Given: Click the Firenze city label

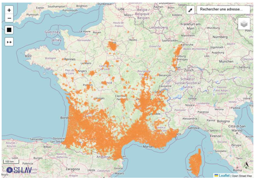Looking at the screenshot, I should pos(215,136).
